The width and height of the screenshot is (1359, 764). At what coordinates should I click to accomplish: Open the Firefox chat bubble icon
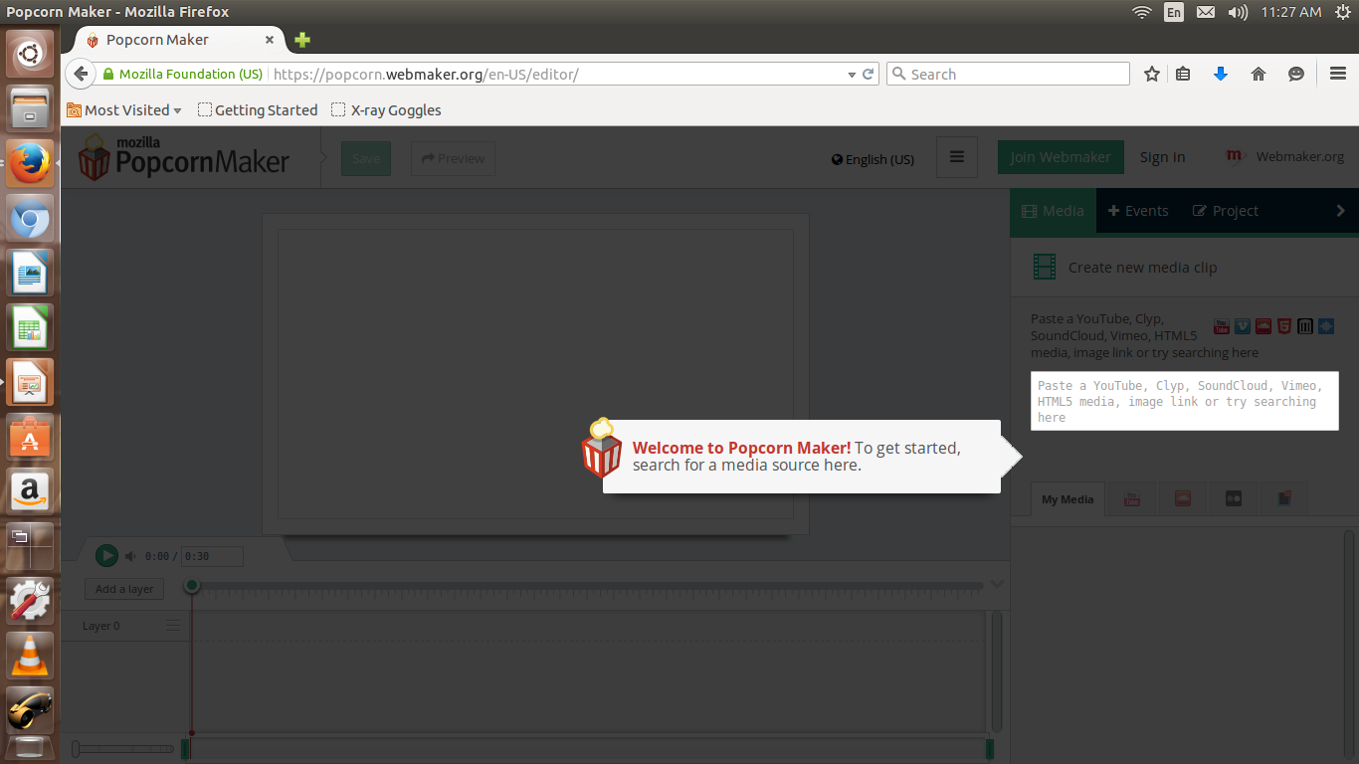coord(1296,74)
